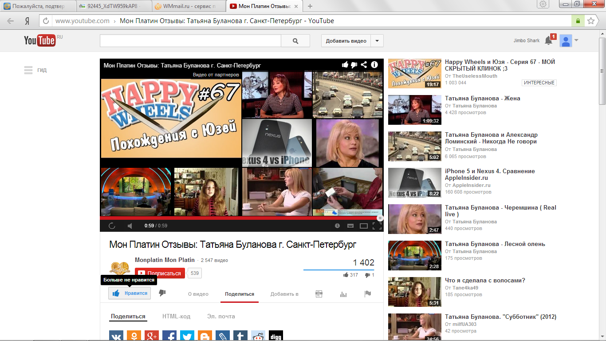Open the info icon in player
This screenshot has height=341, width=606.
coord(374,65)
